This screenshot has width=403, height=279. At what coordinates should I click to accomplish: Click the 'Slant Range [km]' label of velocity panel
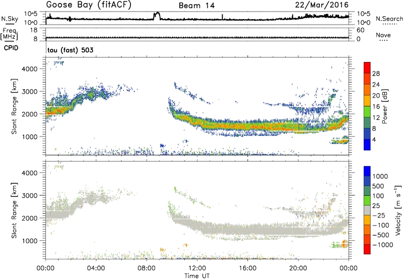[14, 211]
